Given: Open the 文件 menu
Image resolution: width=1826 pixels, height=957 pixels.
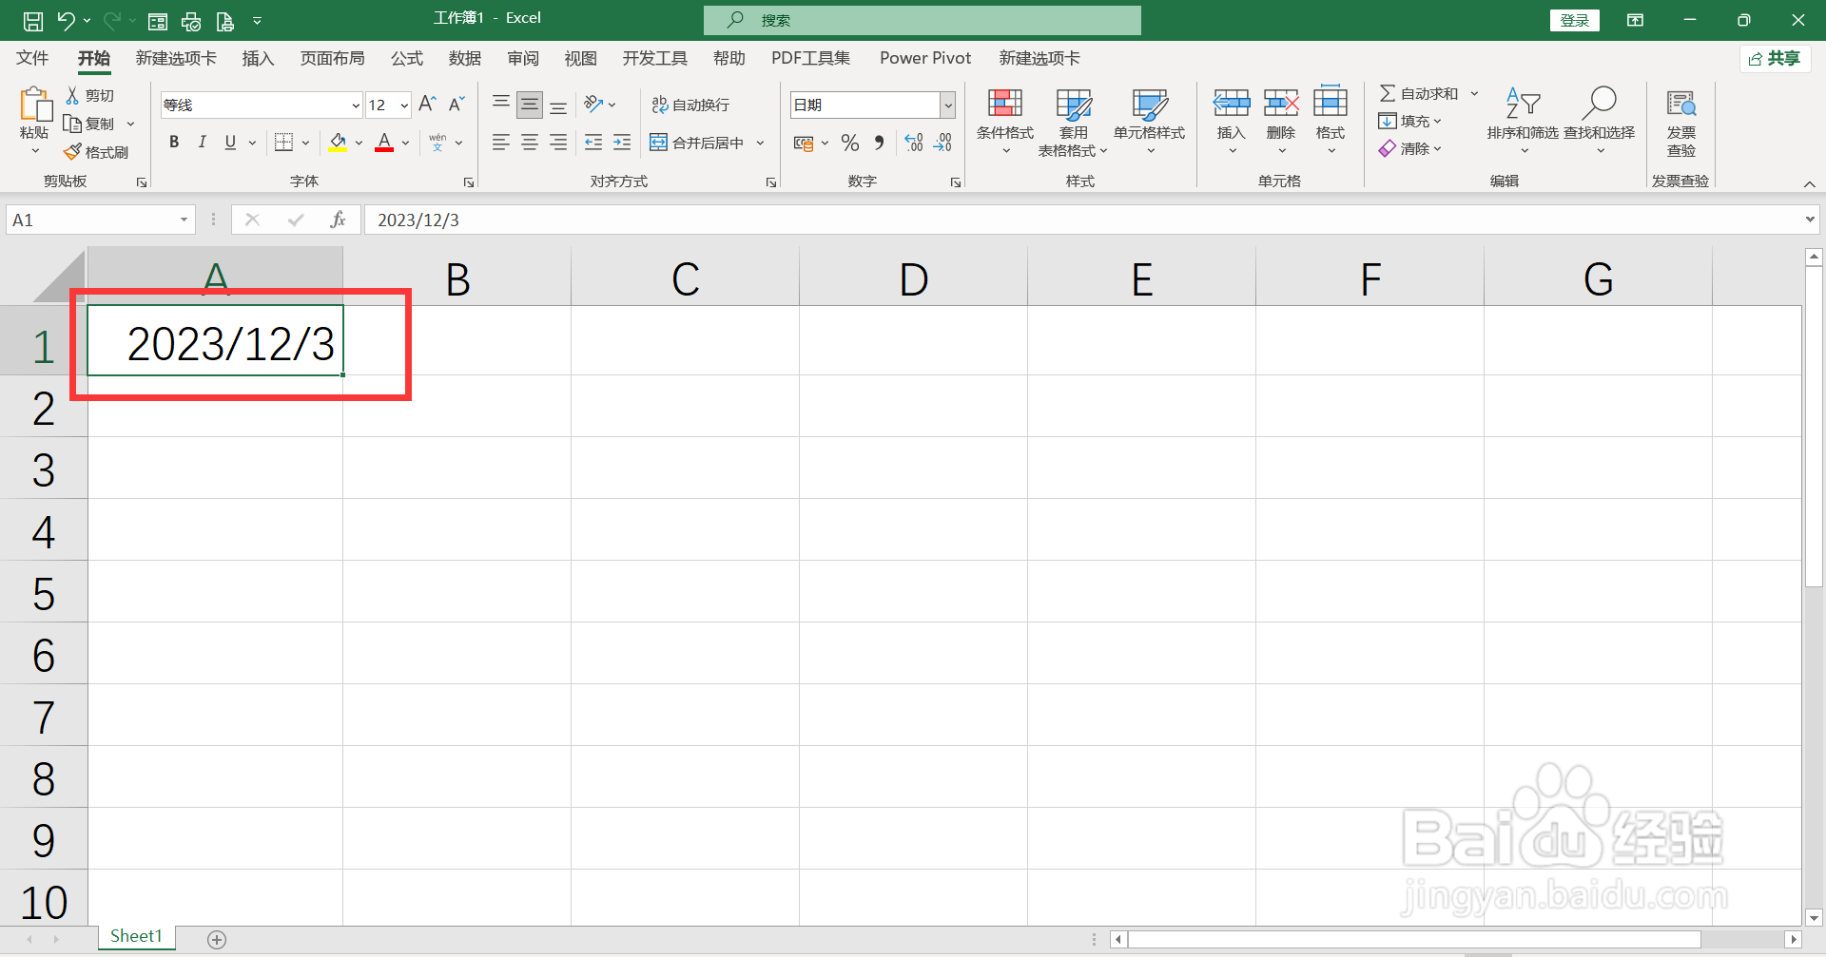Looking at the screenshot, I should tap(32, 58).
